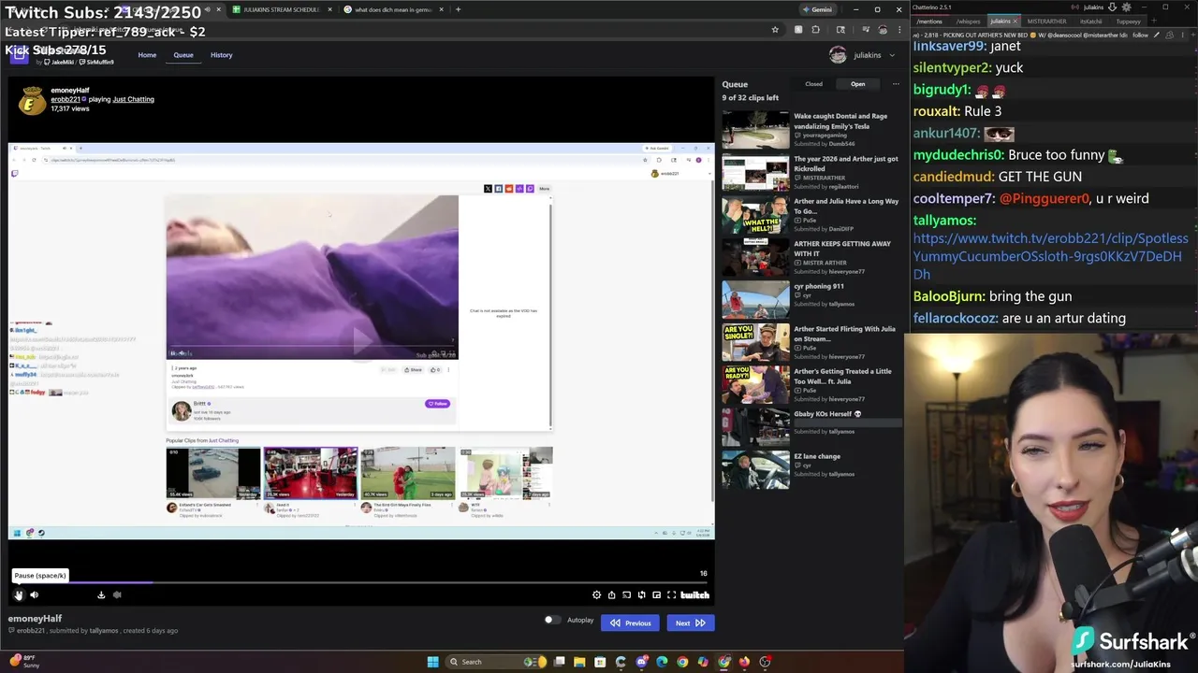Open the MISTERARTHER Chatterino tab

point(1046,21)
